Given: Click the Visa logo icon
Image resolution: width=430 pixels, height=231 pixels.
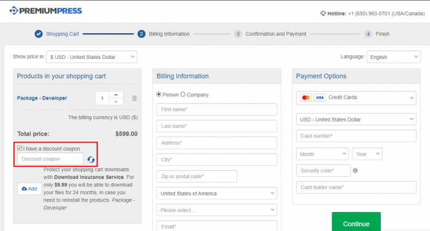Looking at the screenshot, I should (x=319, y=98).
